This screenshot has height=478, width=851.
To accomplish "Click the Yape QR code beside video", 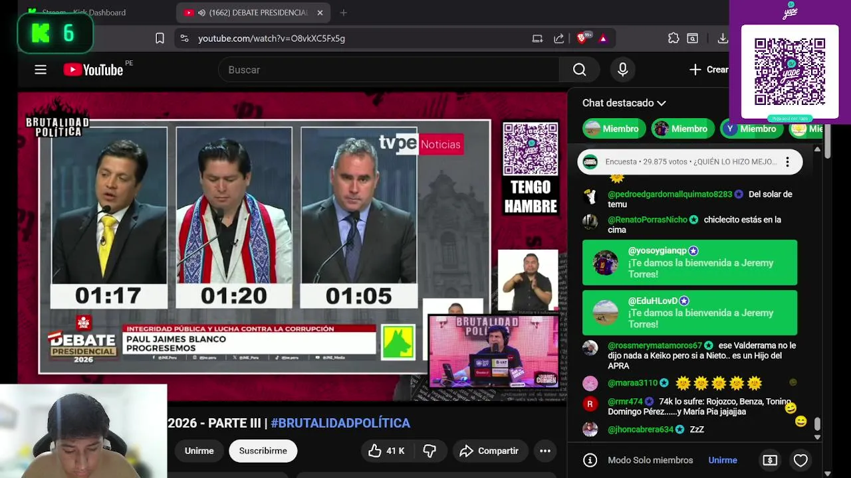I will 530,149.
